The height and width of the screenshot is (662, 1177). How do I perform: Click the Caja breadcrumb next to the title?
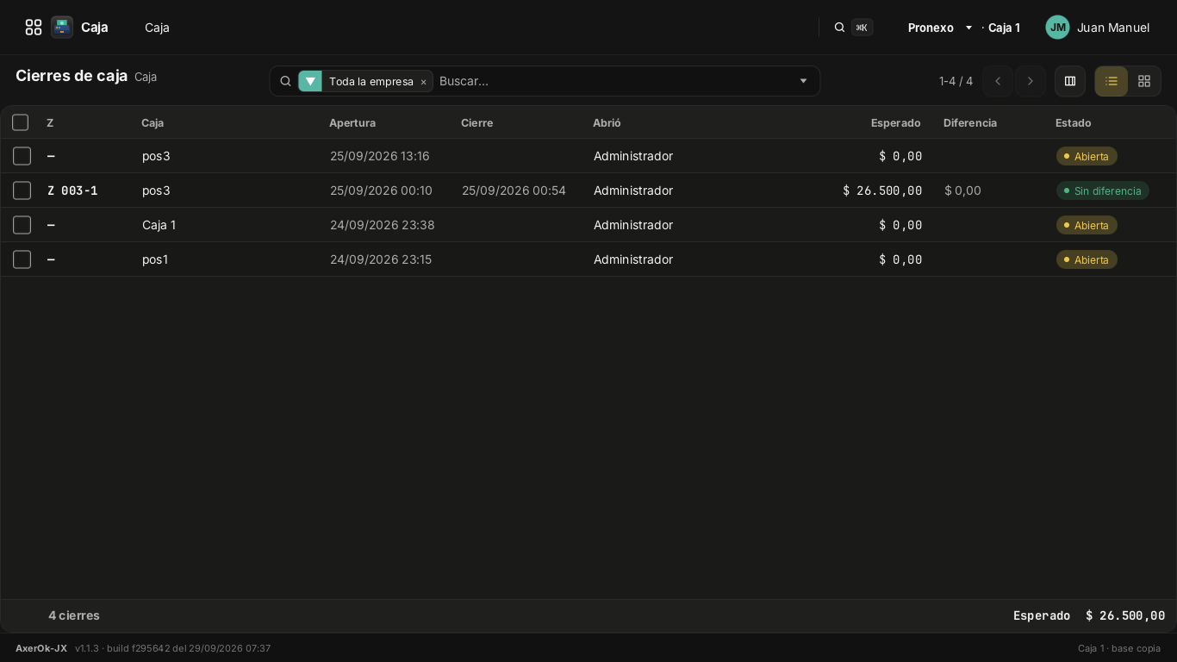pos(146,77)
